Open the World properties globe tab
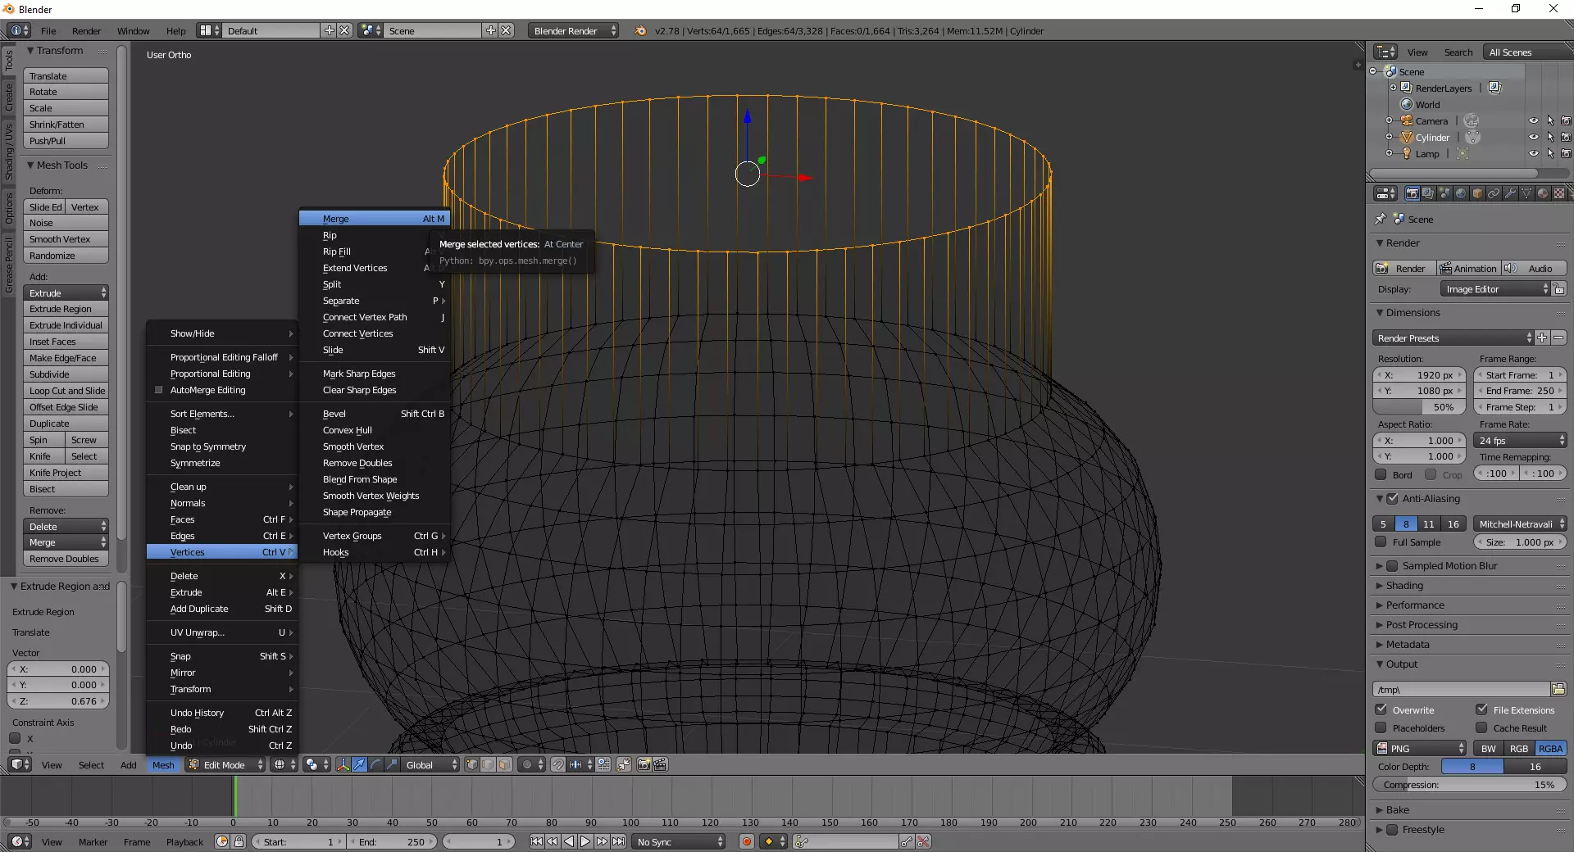Image resolution: width=1574 pixels, height=852 pixels. click(1461, 193)
